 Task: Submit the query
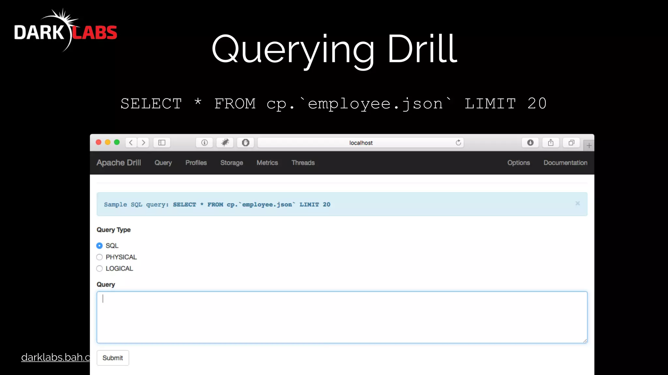(x=113, y=358)
